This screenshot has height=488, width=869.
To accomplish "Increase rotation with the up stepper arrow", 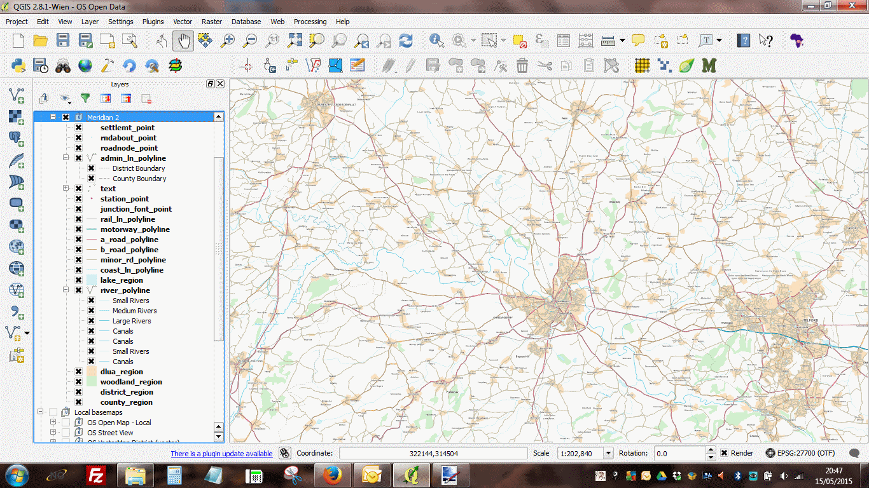I will coord(711,450).
